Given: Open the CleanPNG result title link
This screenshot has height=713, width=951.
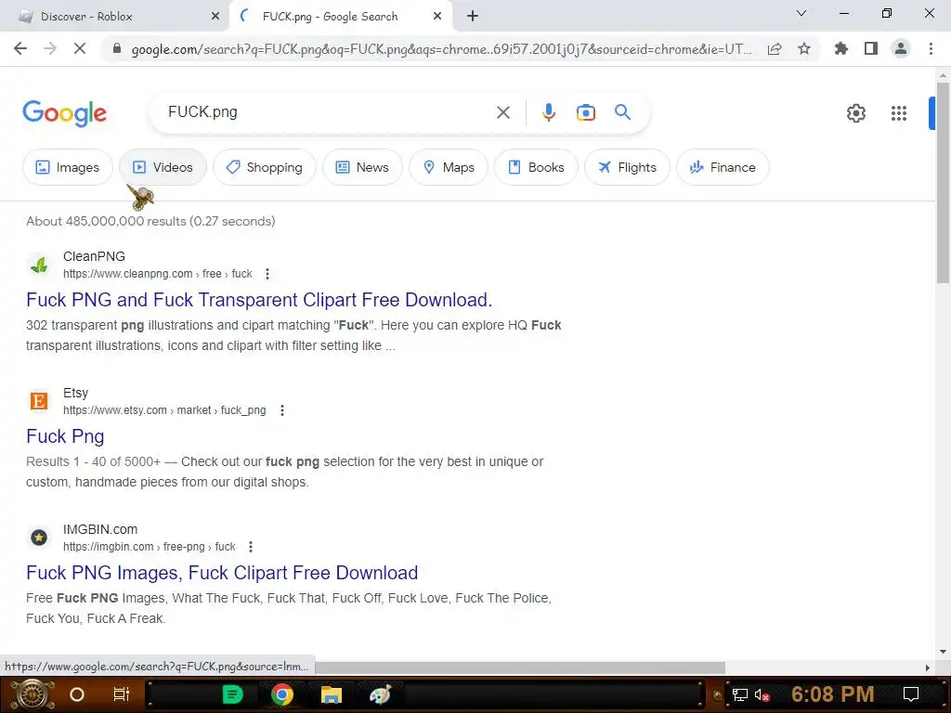Looking at the screenshot, I should (x=259, y=300).
